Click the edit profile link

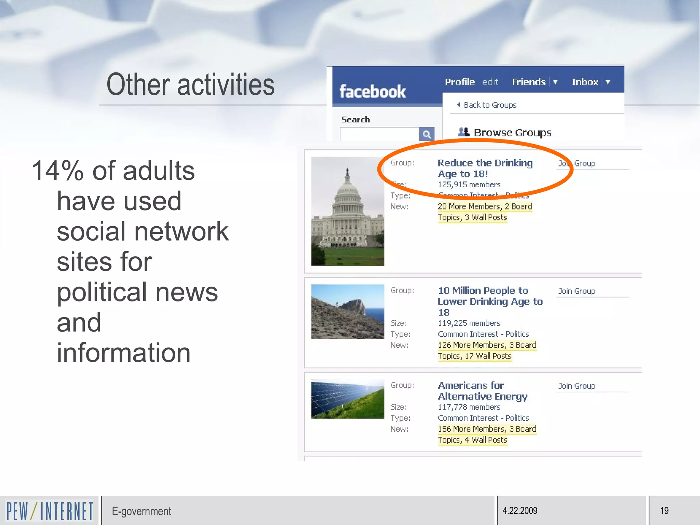click(x=490, y=82)
